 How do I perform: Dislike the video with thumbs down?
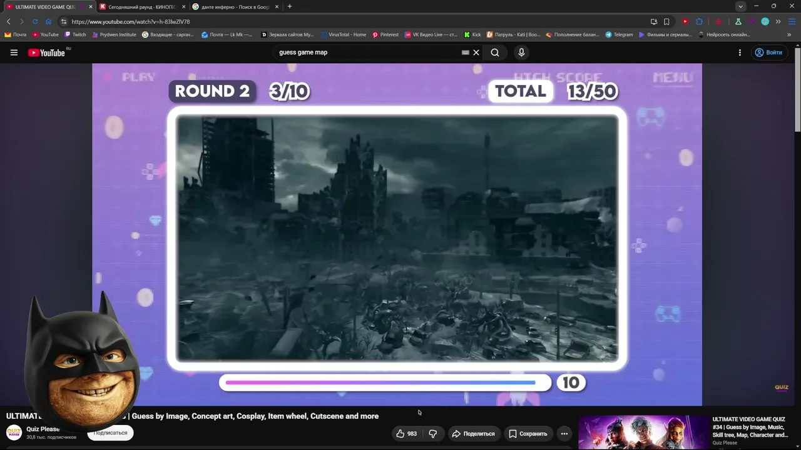pyautogui.click(x=432, y=434)
